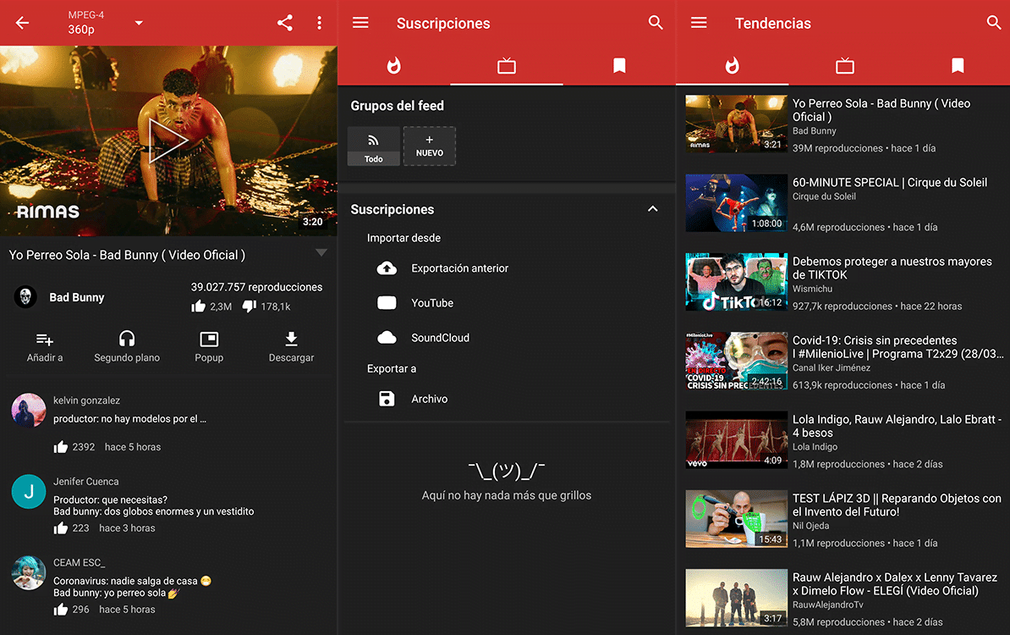The width and height of the screenshot is (1010, 635).
Task: Like Jenifer Cuenca's comment with 223 likes
Action: pyautogui.click(x=61, y=528)
